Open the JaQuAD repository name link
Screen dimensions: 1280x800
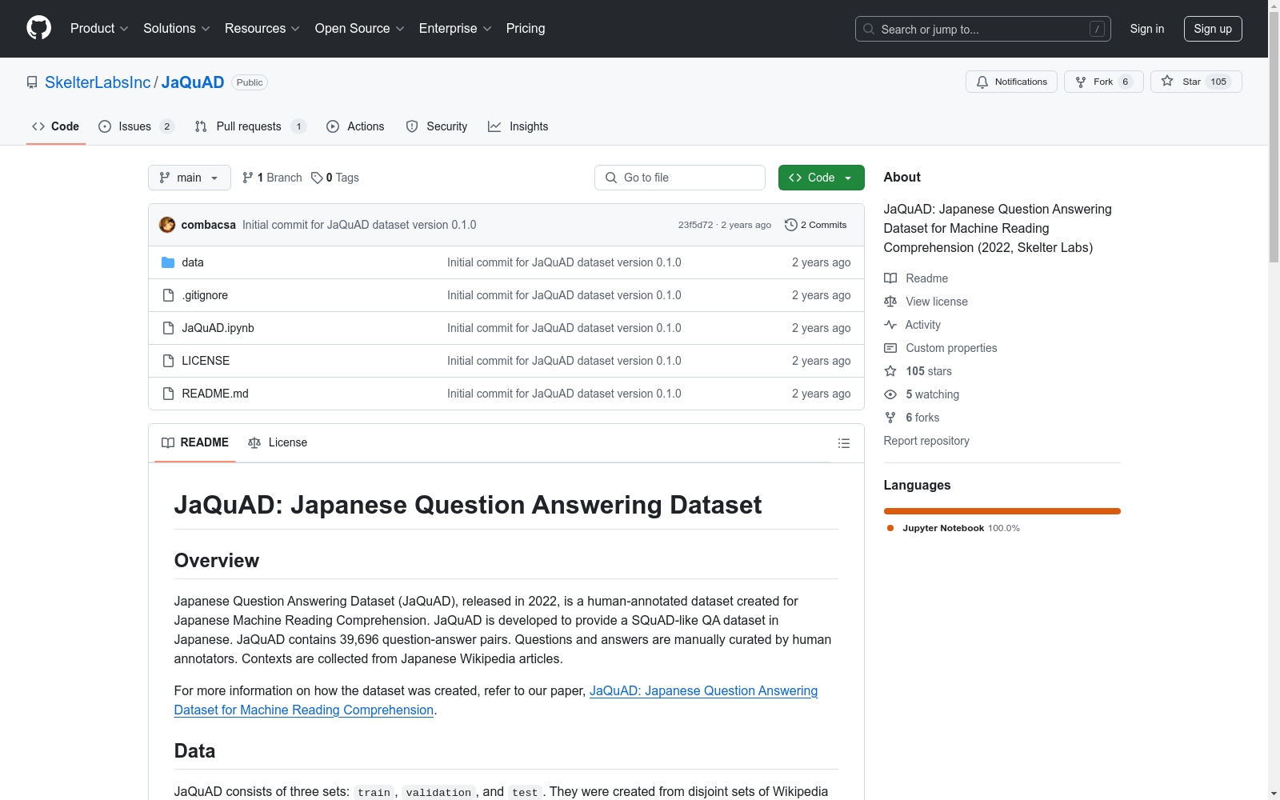tap(193, 82)
